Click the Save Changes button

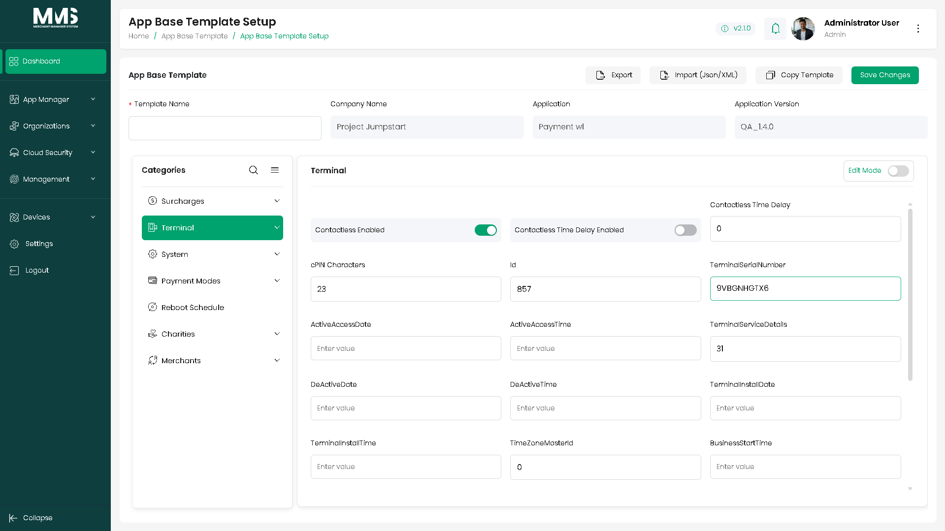point(885,75)
